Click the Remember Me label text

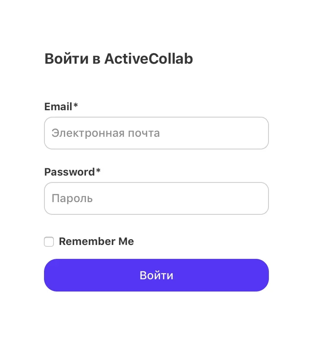pos(96,242)
